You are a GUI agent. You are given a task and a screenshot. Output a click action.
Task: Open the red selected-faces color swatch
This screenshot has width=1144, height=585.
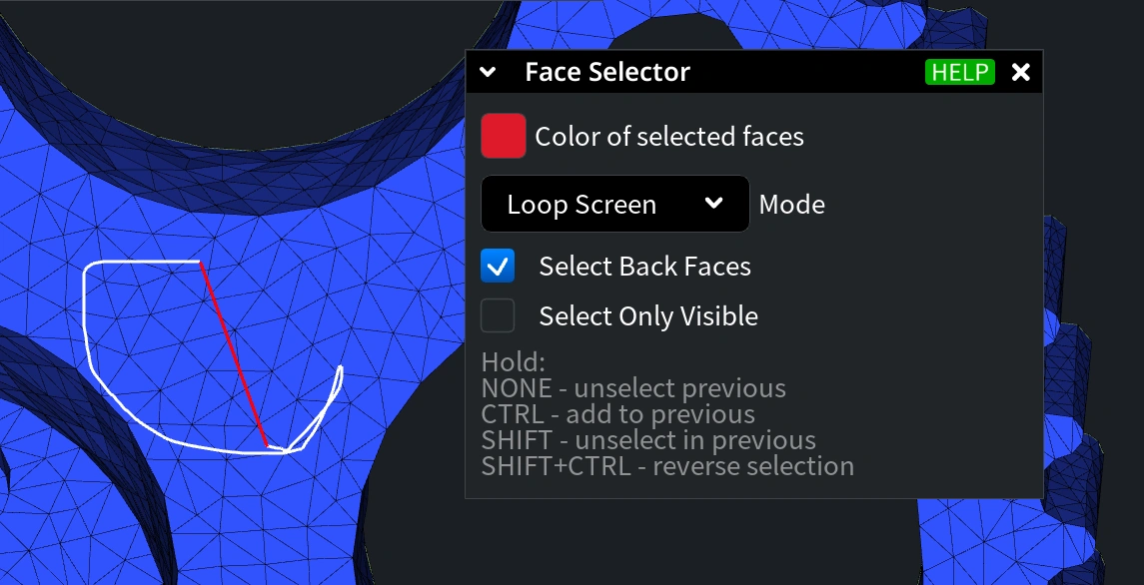pos(504,136)
